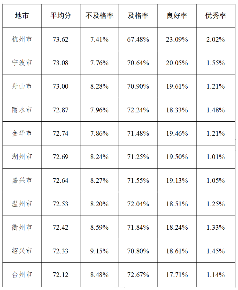Click the 舟山市 city cell

(22, 86)
